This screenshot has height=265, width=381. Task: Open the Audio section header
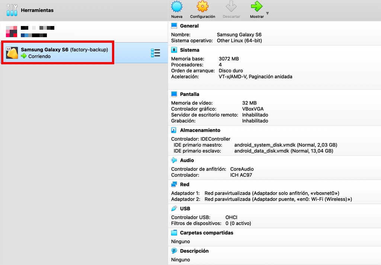click(x=187, y=160)
